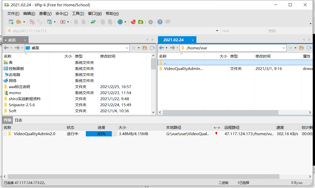
Task: Open Options via the gear icon
Action: (x=151, y=22)
